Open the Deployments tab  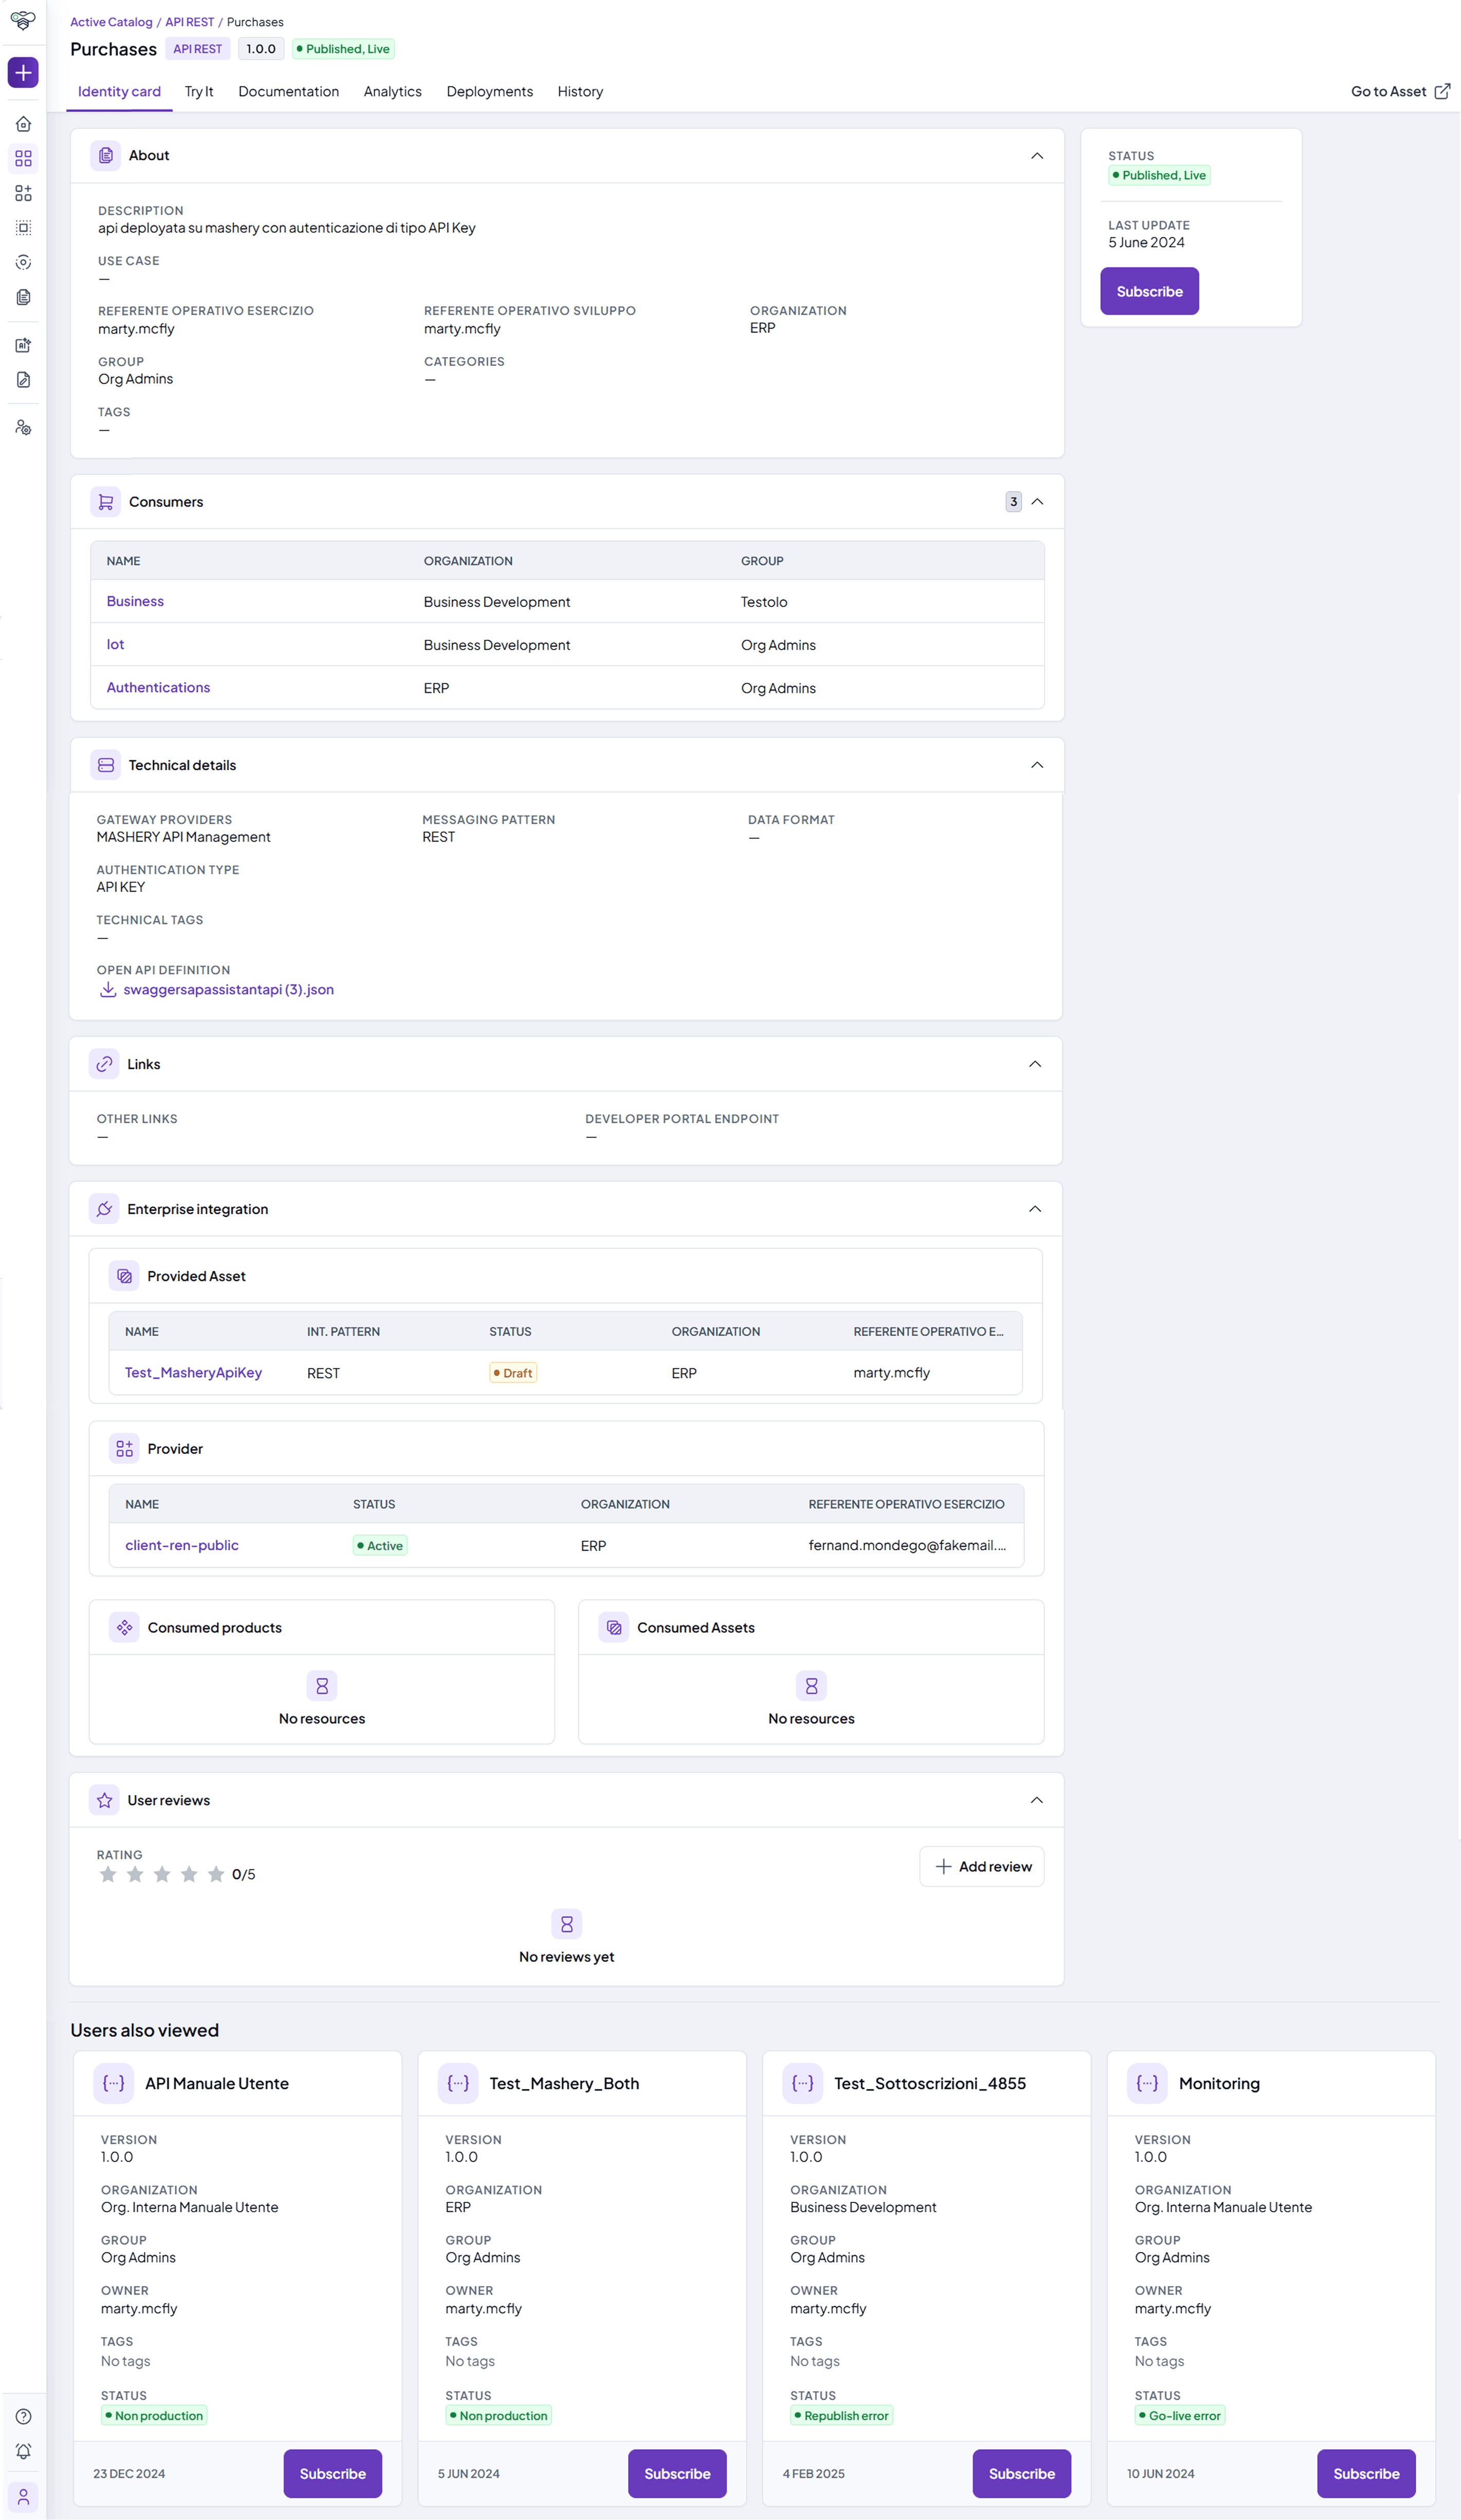490,91
